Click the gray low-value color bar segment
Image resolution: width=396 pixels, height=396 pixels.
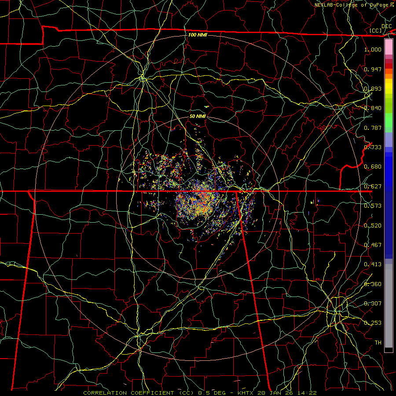pos(389,306)
